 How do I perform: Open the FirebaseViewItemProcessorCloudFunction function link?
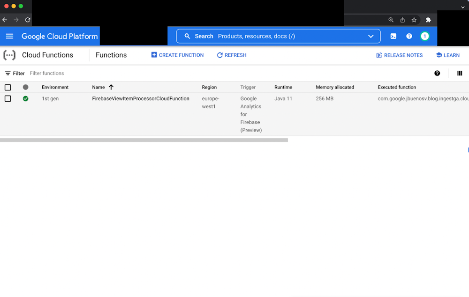[x=141, y=98]
